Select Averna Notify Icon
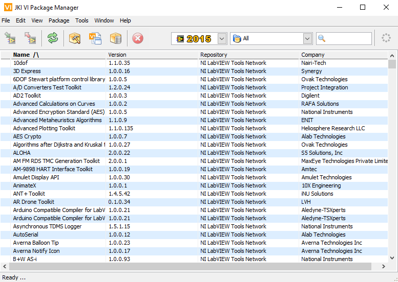398x282 pixels. [194, 251]
